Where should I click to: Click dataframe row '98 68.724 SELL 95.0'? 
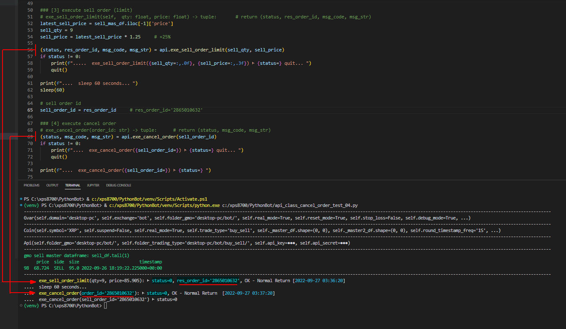(x=93, y=268)
